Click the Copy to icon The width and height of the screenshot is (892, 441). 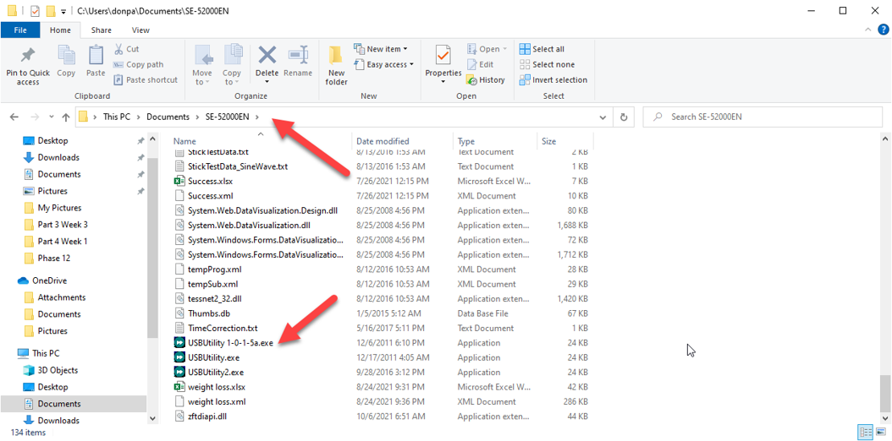pyautogui.click(x=232, y=56)
